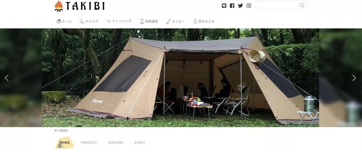The image size is (362, 152).
Task: Switch to the COLUMN tab
Action: coord(115,143)
